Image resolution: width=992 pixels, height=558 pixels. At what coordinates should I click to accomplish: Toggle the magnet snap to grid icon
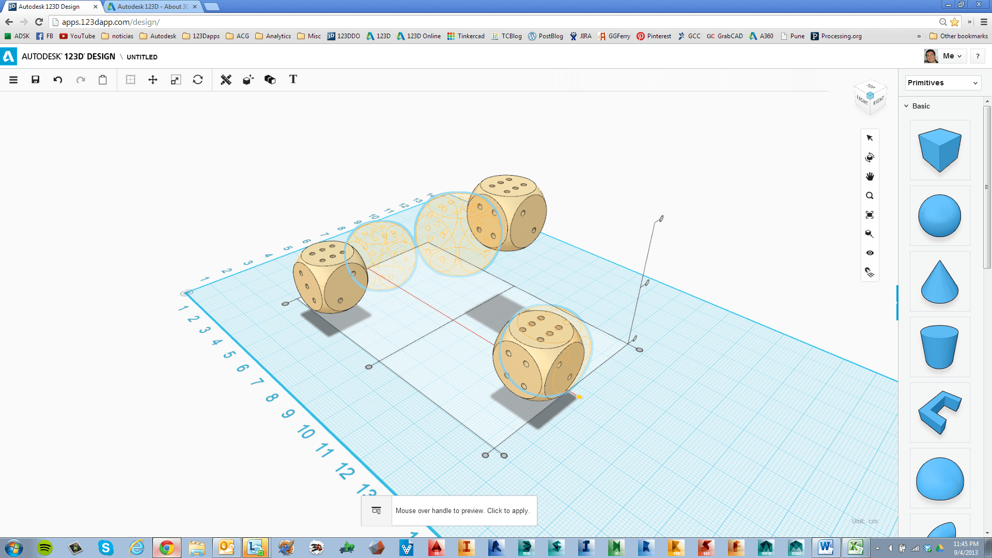pyautogui.click(x=870, y=272)
